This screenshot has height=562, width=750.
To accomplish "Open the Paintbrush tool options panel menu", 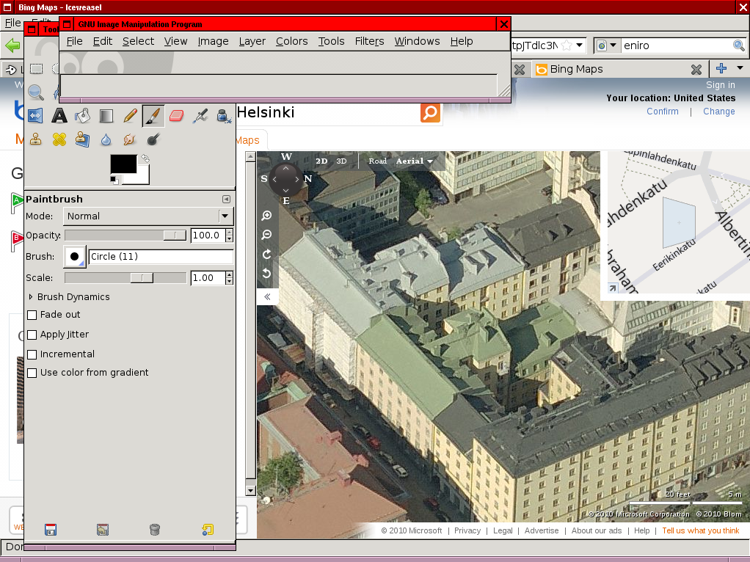I will point(226,199).
